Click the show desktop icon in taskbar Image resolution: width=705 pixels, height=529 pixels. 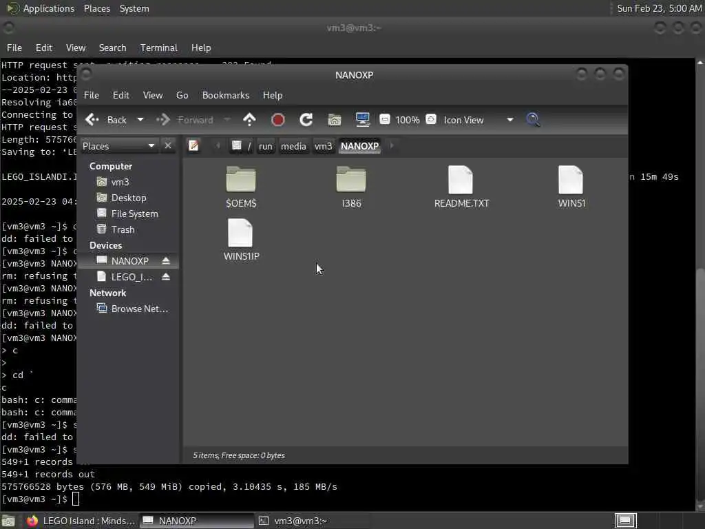click(x=8, y=521)
